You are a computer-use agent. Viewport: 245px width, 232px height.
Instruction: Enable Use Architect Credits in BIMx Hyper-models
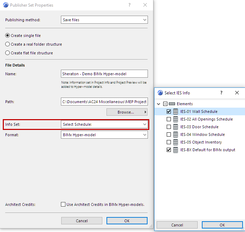[x=63, y=204]
